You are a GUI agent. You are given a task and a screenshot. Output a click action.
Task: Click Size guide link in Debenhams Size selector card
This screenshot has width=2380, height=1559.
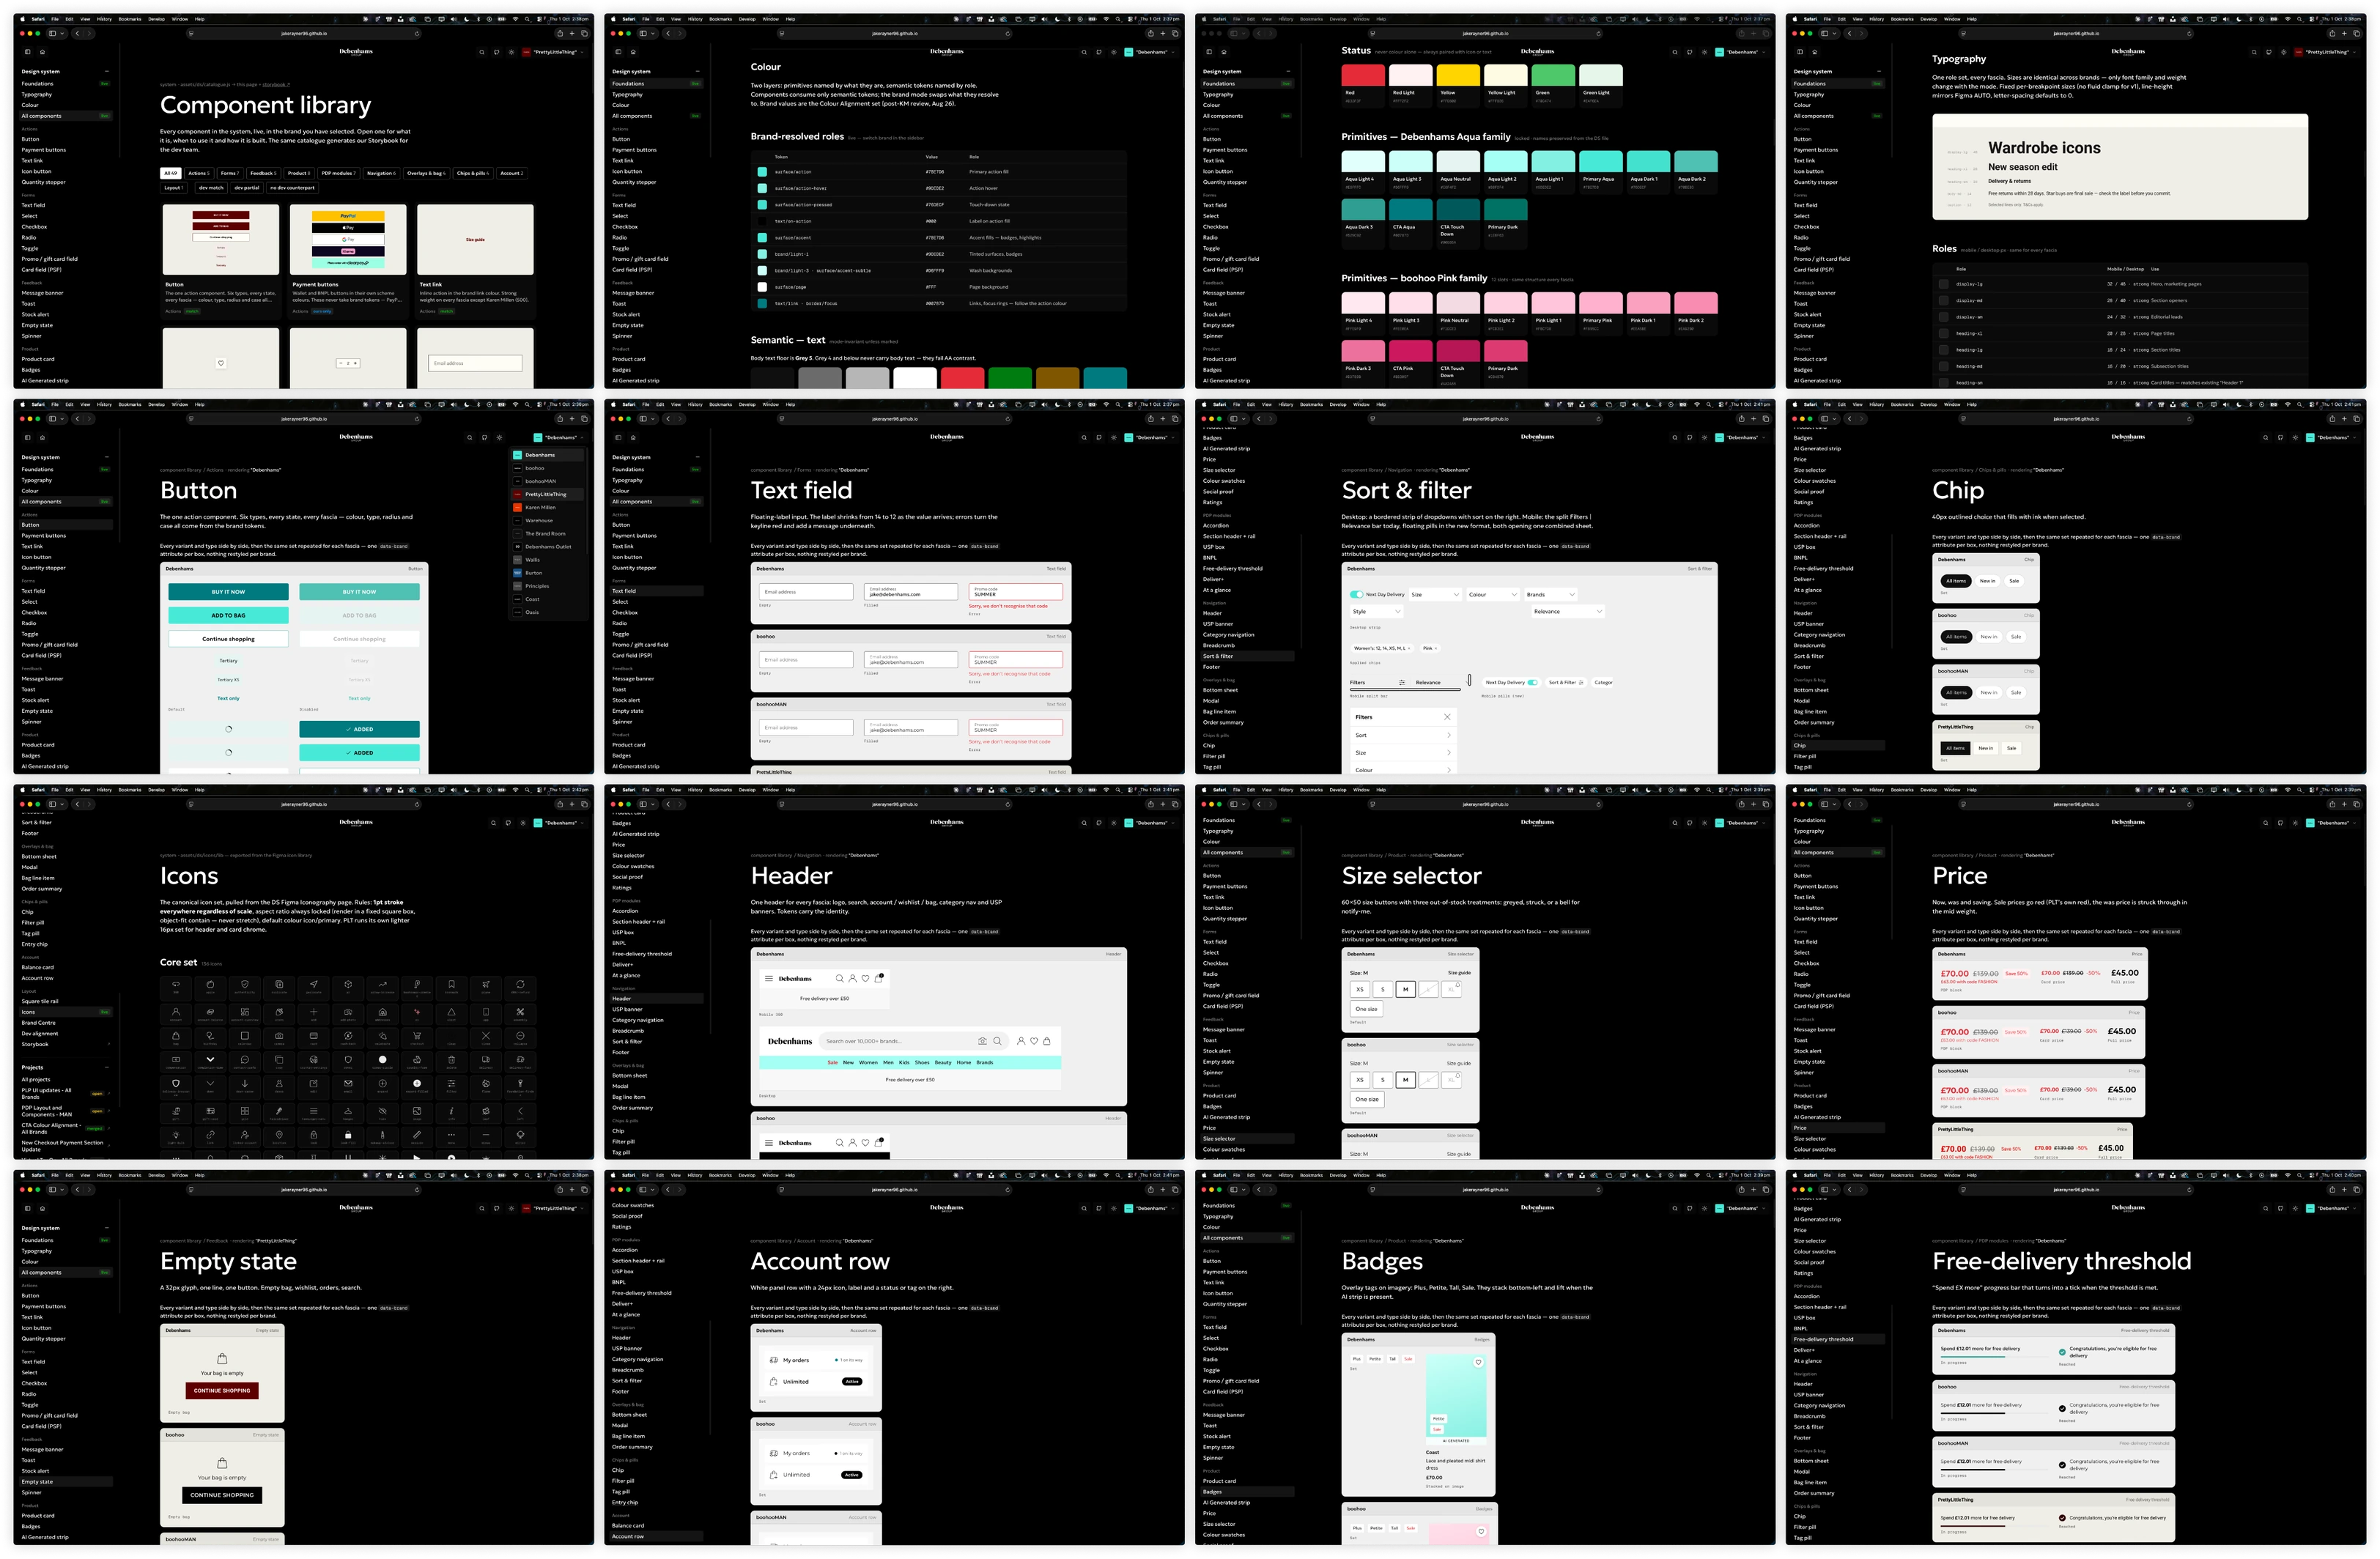click(1459, 972)
